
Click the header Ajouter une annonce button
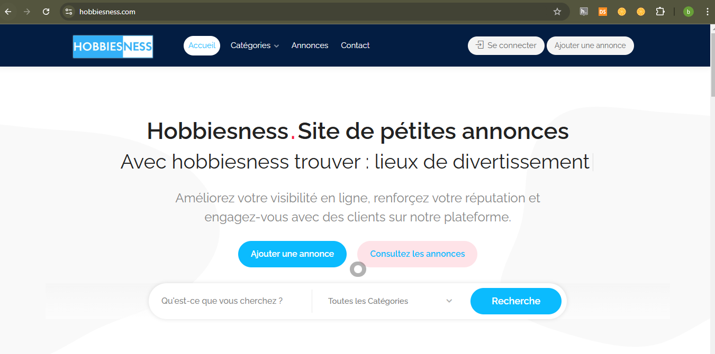(590, 45)
